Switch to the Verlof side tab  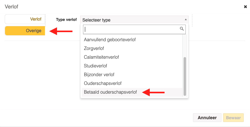25,19
